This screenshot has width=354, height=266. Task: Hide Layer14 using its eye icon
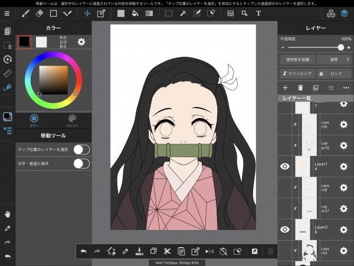pos(285,167)
